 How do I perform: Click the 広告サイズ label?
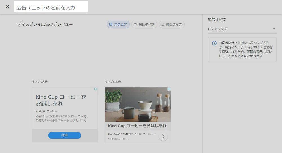point(217,20)
